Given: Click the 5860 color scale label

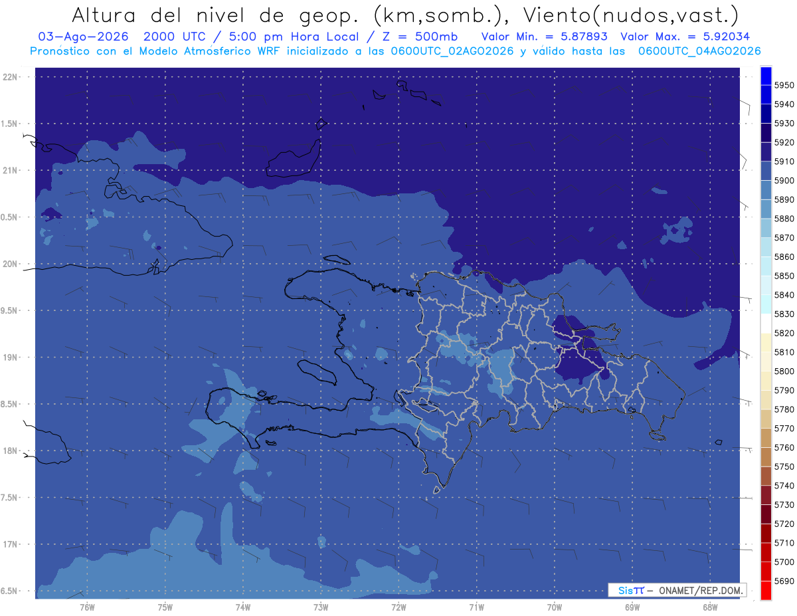Looking at the screenshot, I should point(784,257).
